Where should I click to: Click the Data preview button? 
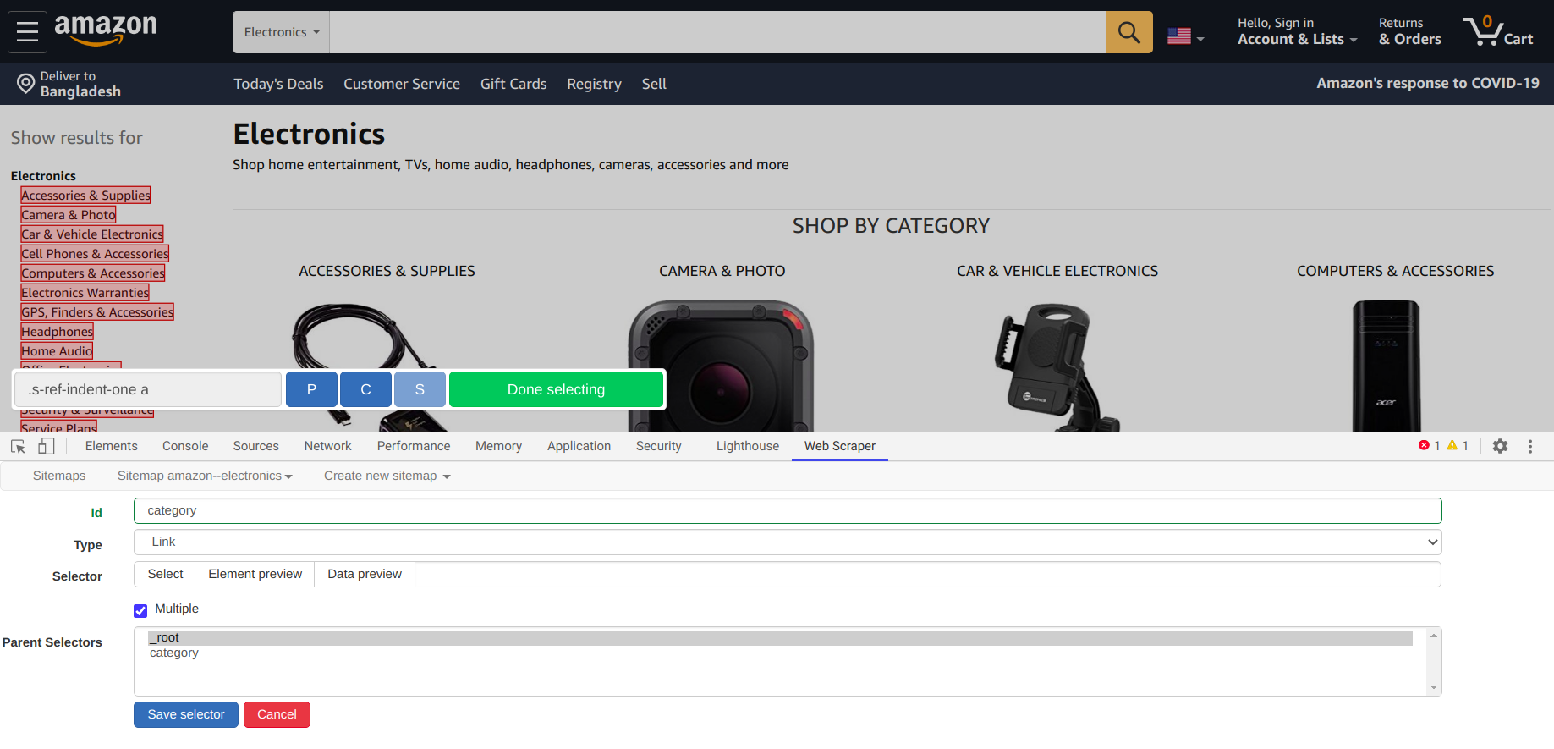click(x=365, y=574)
